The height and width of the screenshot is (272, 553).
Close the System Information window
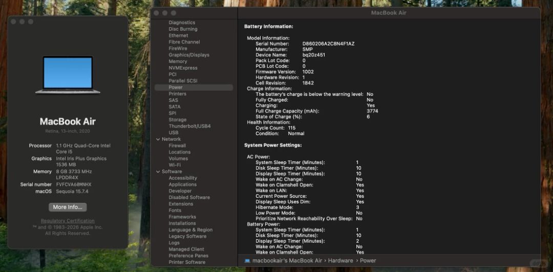coord(156,13)
